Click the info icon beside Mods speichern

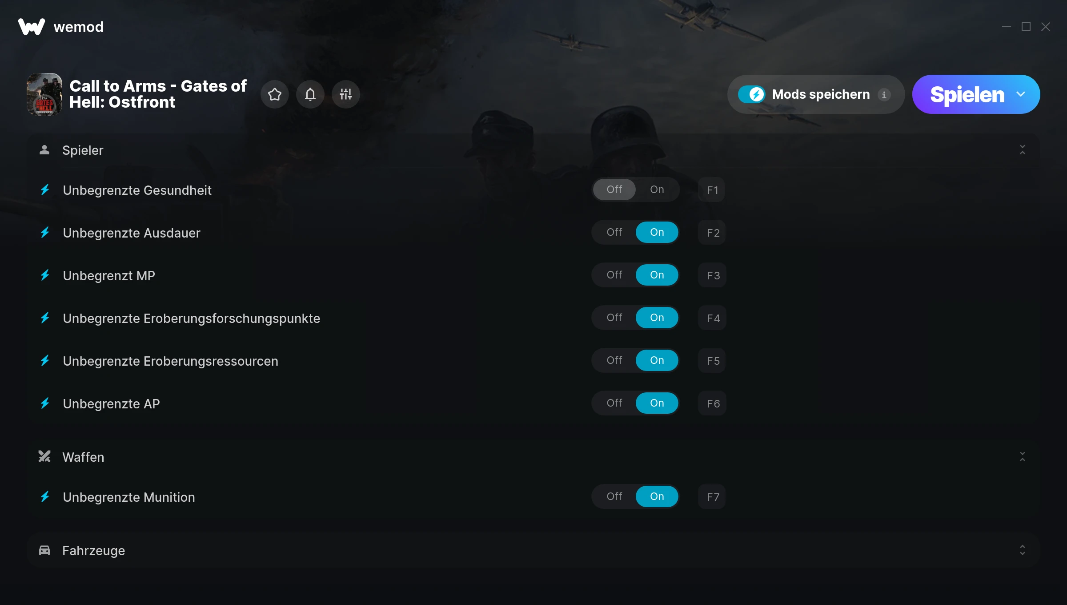click(x=884, y=94)
